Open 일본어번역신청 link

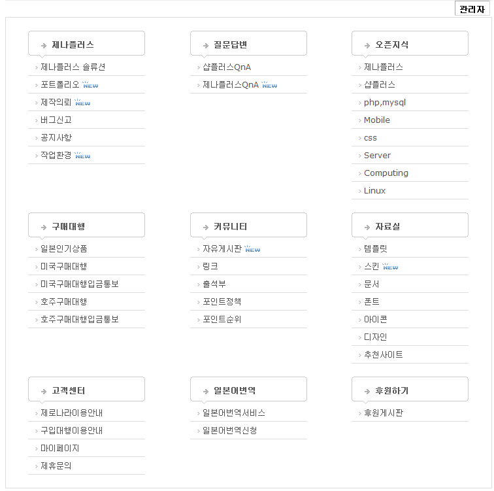(x=229, y=430)
